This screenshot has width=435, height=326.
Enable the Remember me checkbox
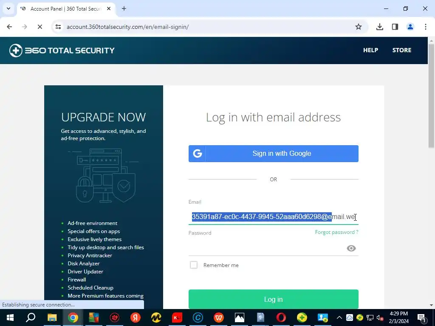tap(194, 265)
